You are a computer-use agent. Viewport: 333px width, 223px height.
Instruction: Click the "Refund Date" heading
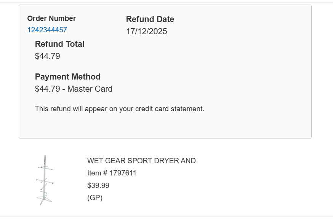(x=150, y=19)
